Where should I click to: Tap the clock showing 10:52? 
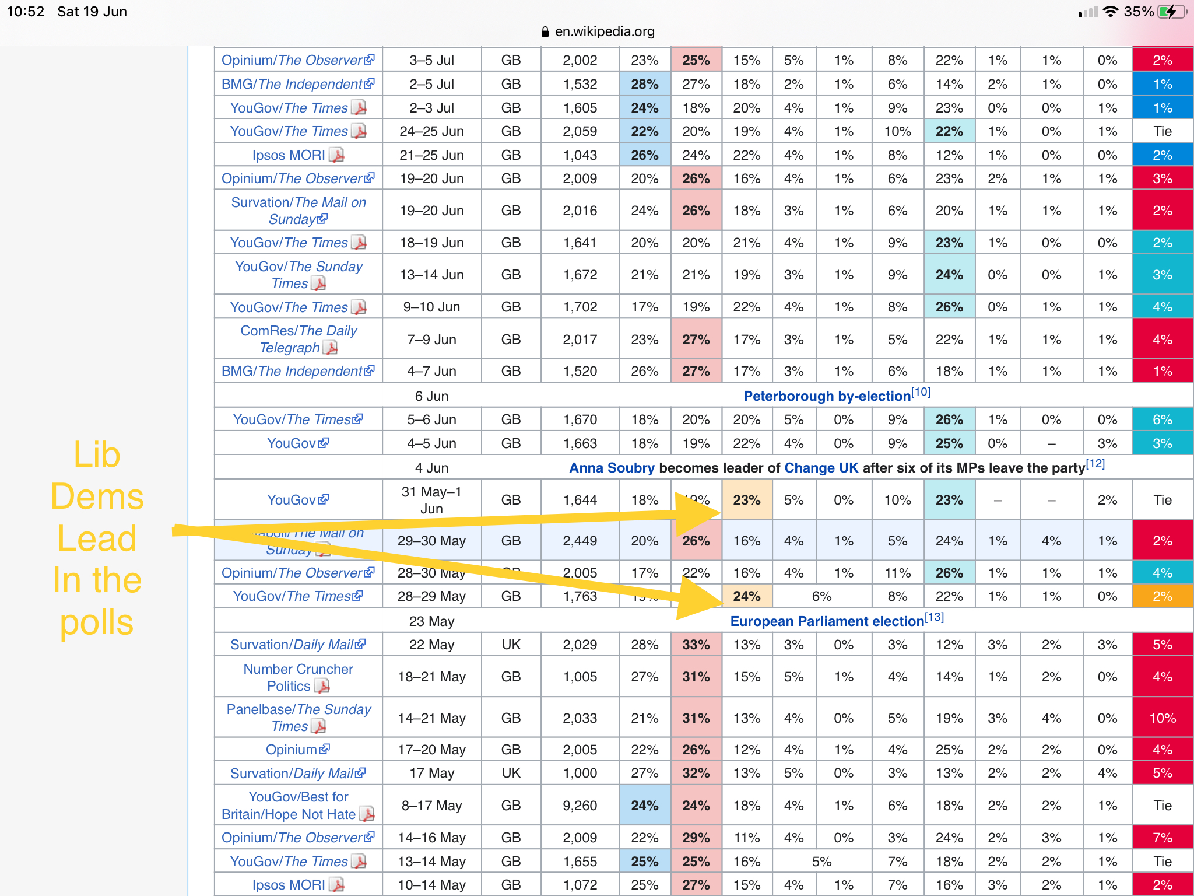click(x=26, y=12)
